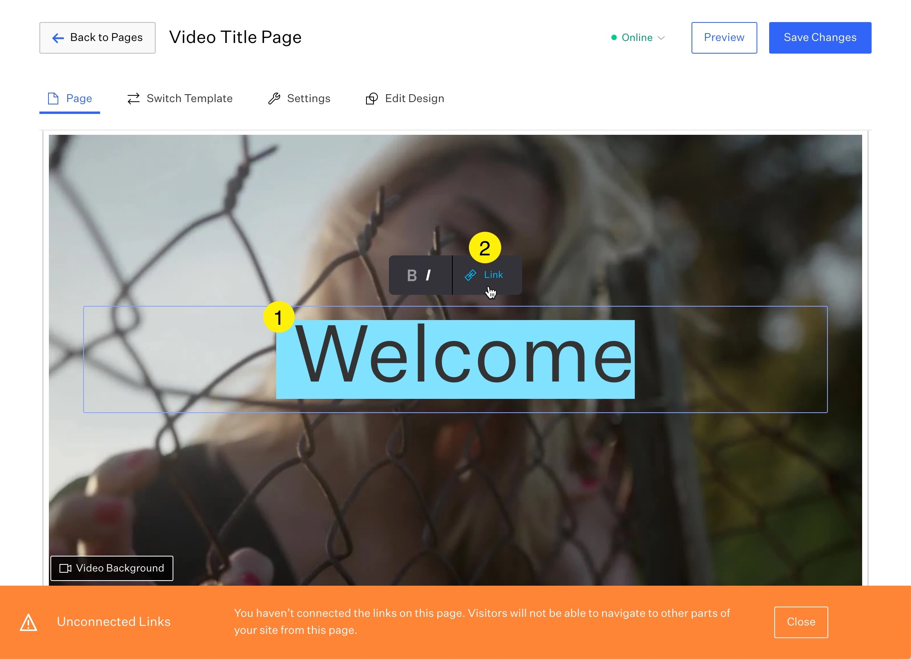Open the Edit Design tab
This screenshot has height=659, width=911.
point(405,99)
